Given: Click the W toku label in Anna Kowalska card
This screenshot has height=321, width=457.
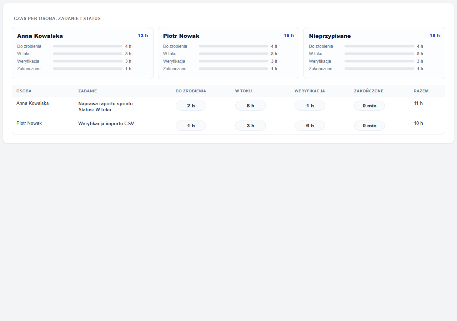Looking at the screenshot, I should coord(24,54).
